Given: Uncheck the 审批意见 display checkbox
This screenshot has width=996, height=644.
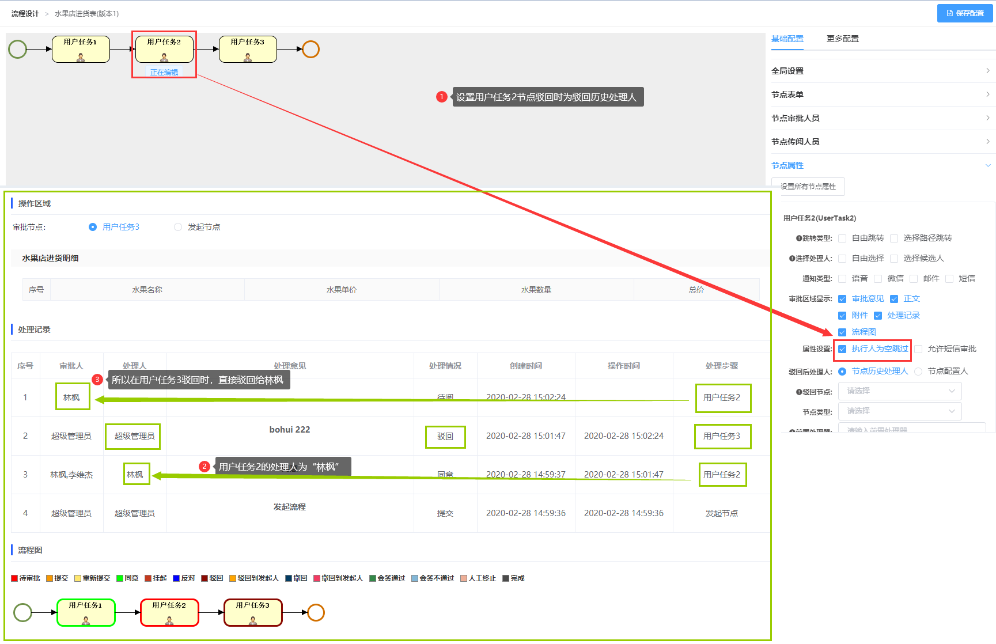Looking at the screenshot, I should point(842,299).
